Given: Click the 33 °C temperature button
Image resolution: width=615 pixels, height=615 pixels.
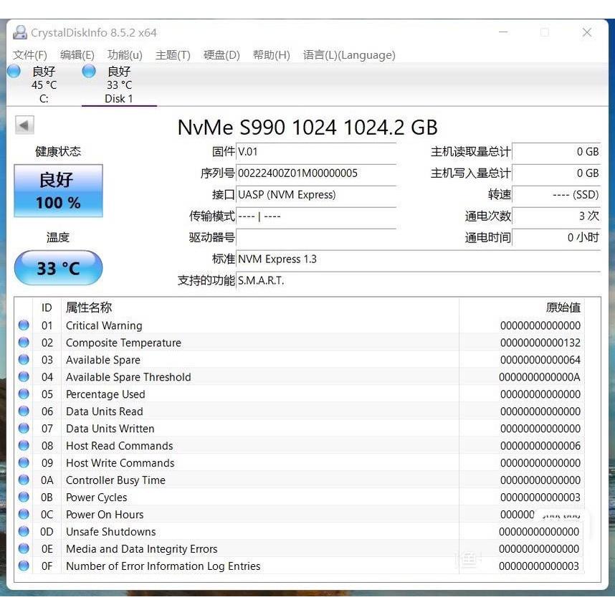Looking at the screenshot, I should tap(59, 268).
